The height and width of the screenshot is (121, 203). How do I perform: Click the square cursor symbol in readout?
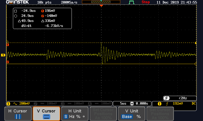(15, 11)
